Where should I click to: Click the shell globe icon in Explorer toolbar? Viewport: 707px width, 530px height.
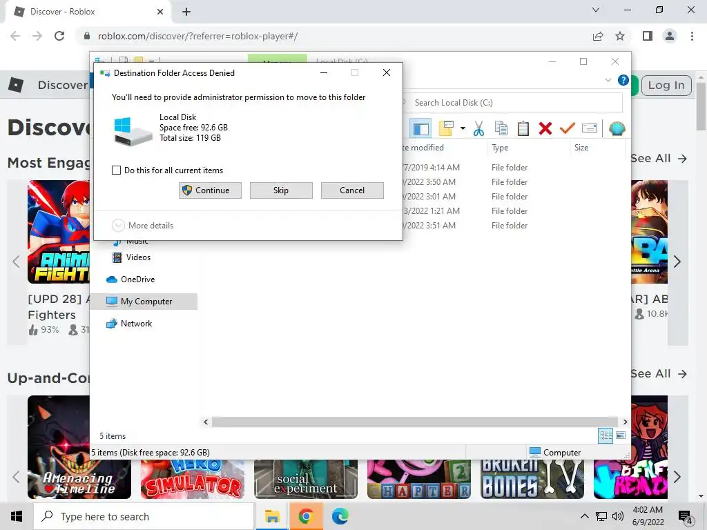coord(617,128)
